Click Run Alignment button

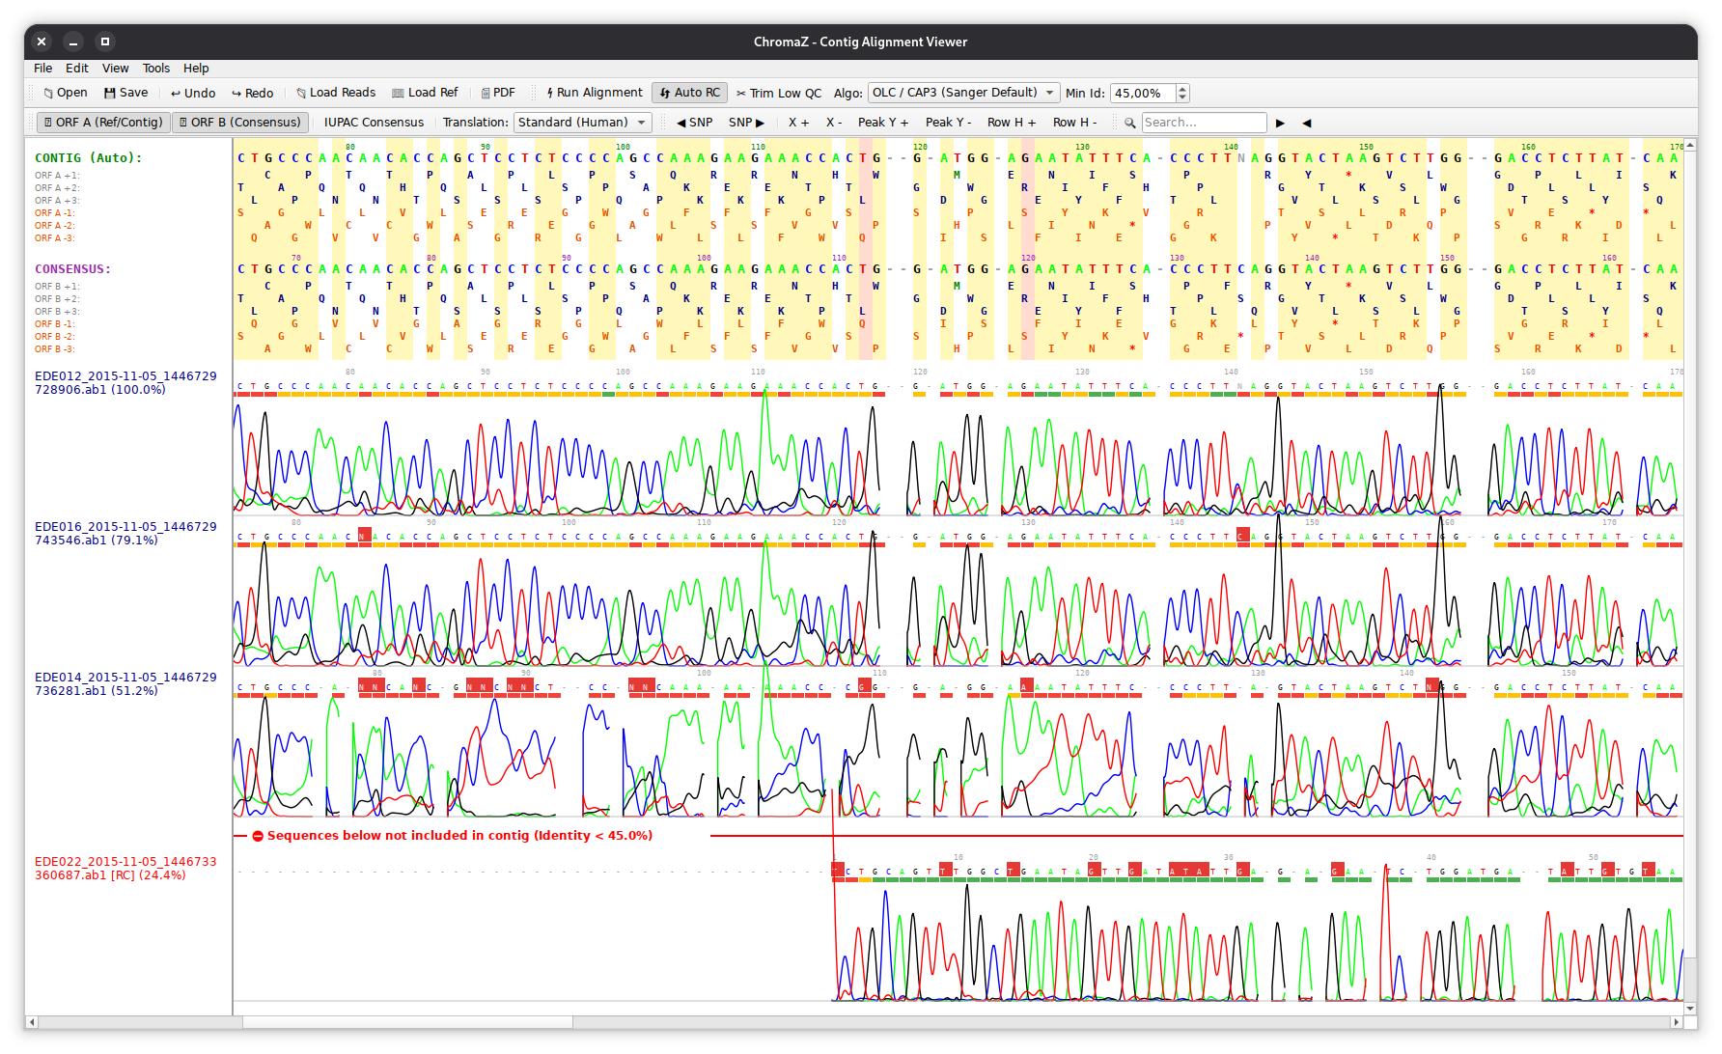595,93
